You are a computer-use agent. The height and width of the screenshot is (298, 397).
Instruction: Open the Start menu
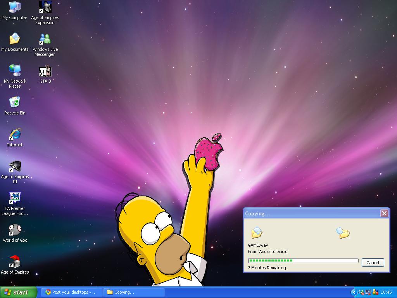click(18, 292)
